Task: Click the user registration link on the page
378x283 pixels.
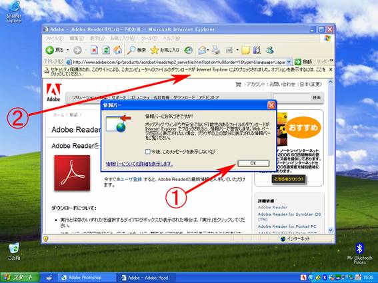Action: pyautogui.click(x=131, y=179)
